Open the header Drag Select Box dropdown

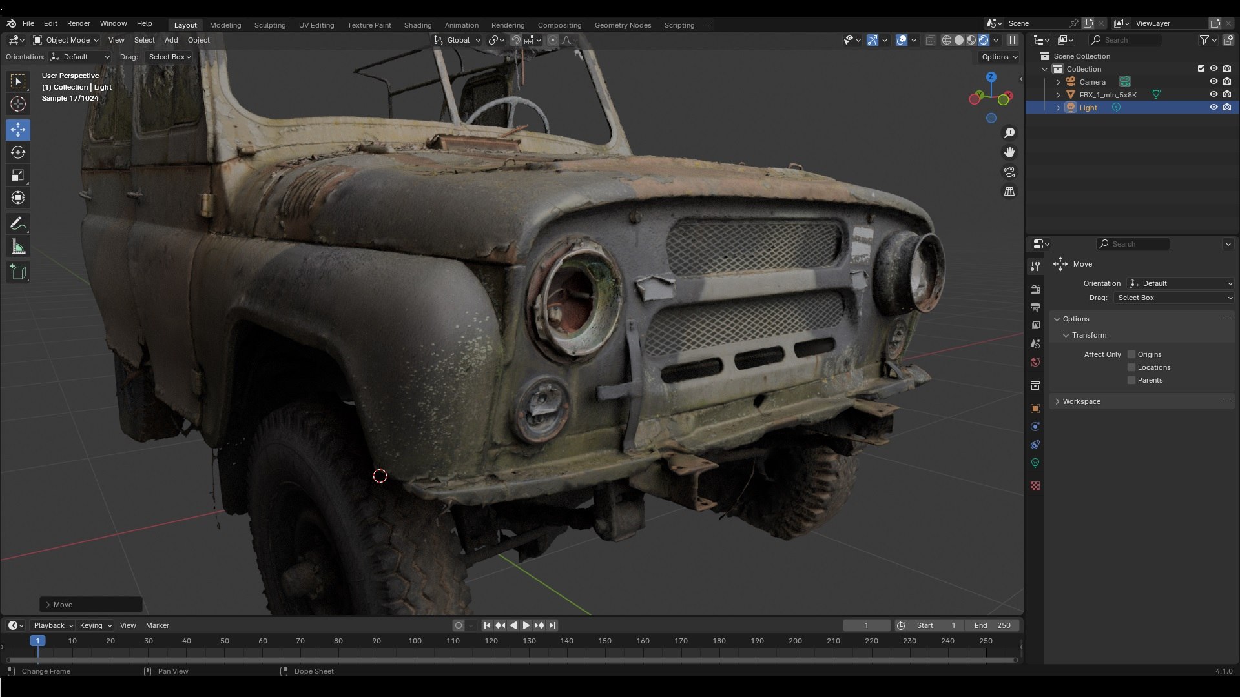click(x=169, y=57)
